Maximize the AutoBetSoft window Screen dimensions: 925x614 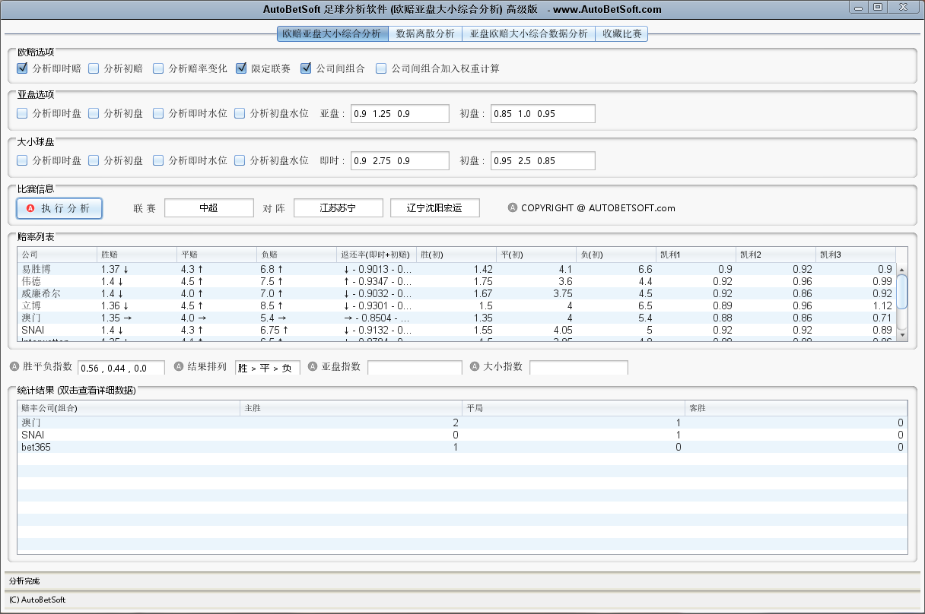(x=878, y=6)
